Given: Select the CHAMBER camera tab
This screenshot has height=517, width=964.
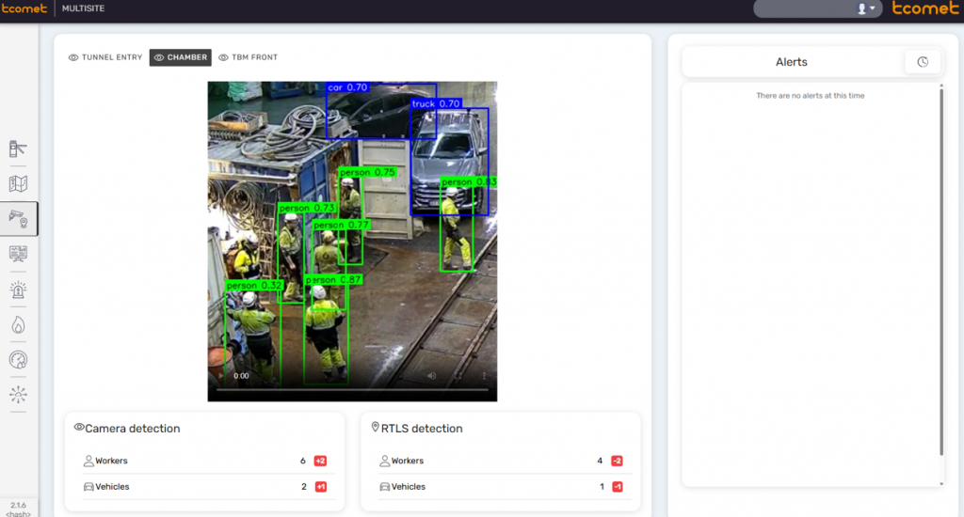Looking at the screenshot, I should (180, 57).
